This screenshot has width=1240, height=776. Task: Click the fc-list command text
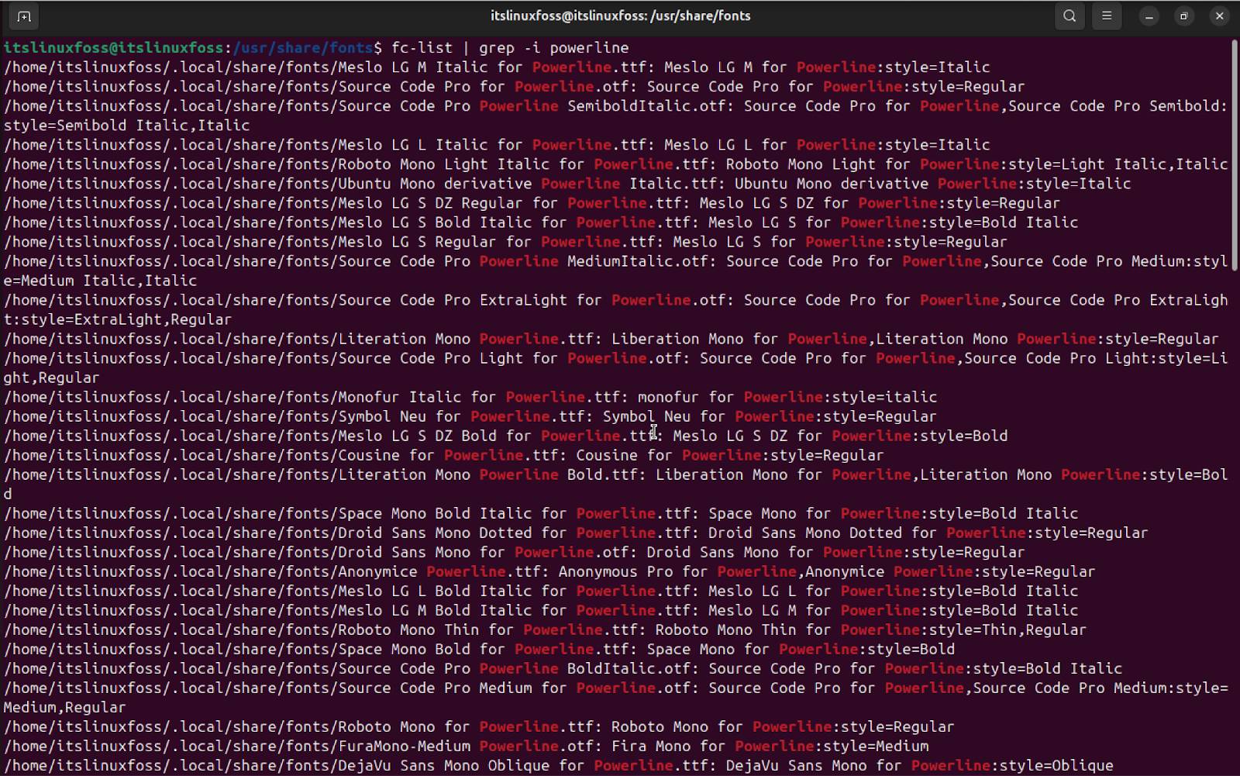click(422, 47)
